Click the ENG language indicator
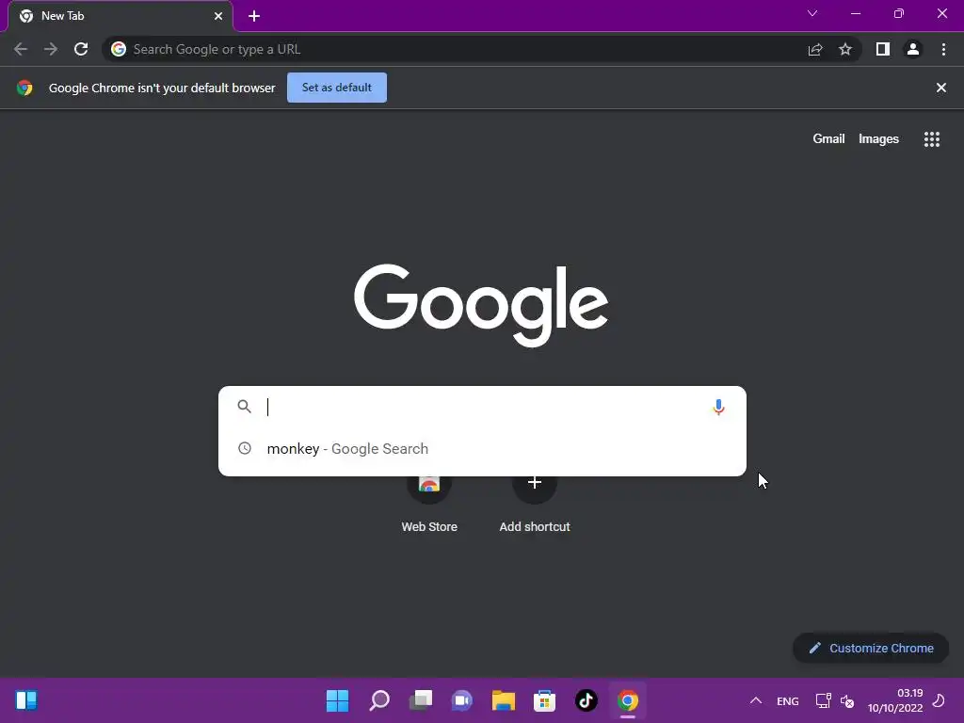Screen dimensions: 964x723 [788, 700]
